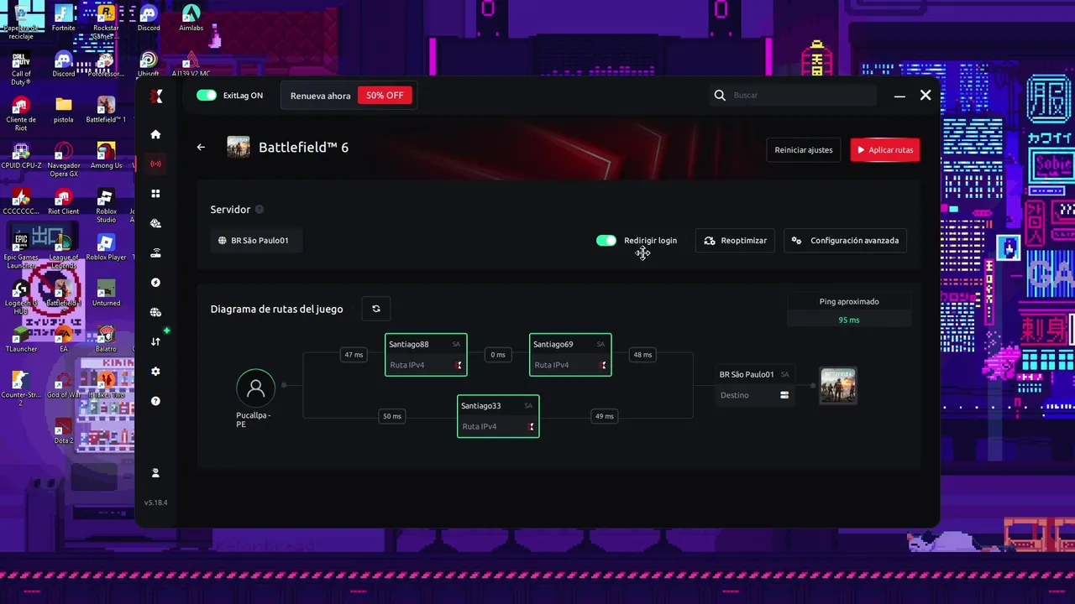
Task: Click the search magnifier icon
Action: (720, 96)
